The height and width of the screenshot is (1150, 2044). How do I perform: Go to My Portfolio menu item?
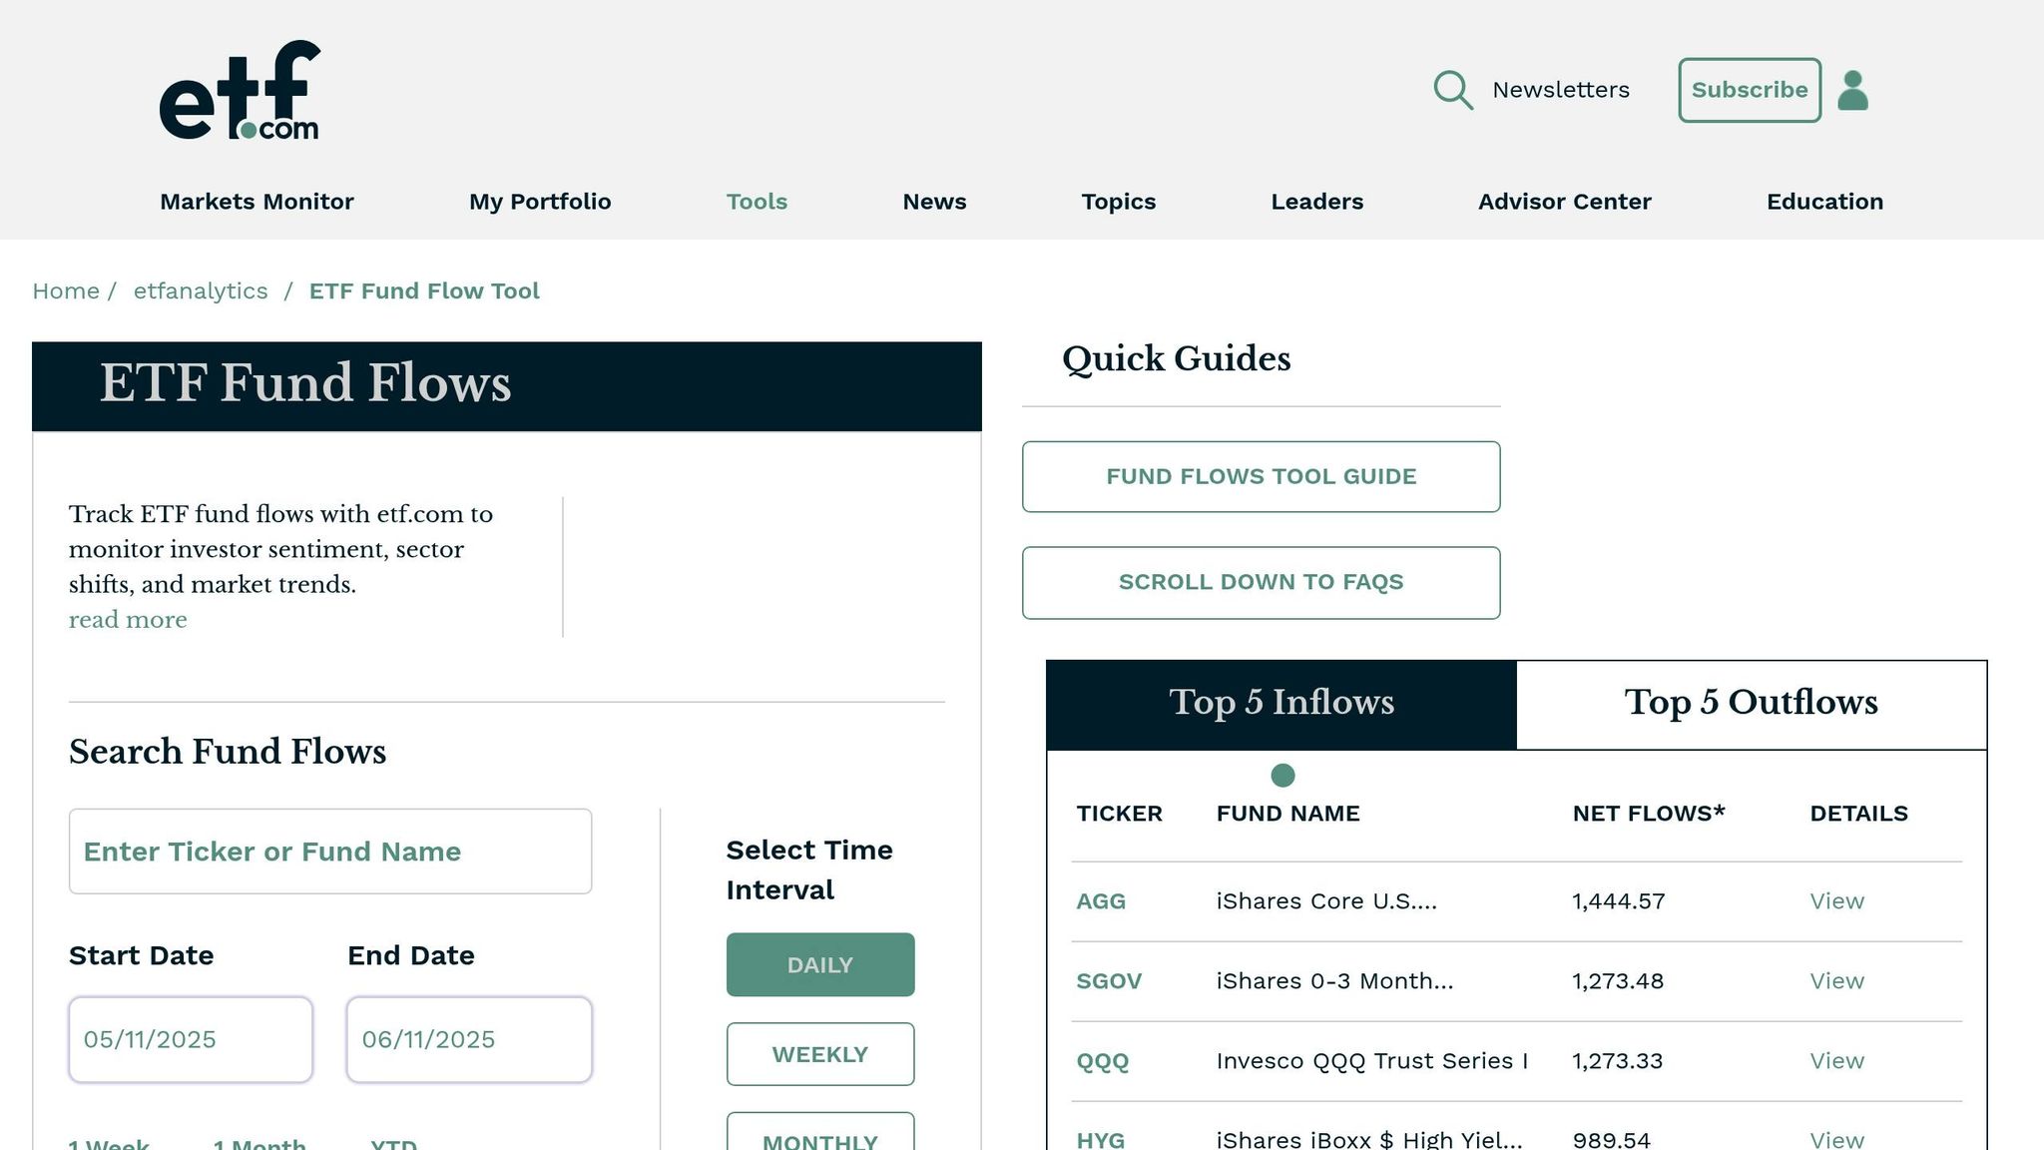tap(540, 202)
